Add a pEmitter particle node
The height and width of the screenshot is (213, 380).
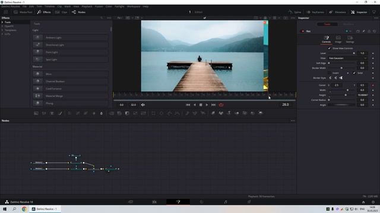(187, 113)
